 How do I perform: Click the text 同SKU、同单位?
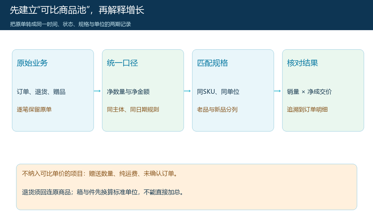point(218,92)
